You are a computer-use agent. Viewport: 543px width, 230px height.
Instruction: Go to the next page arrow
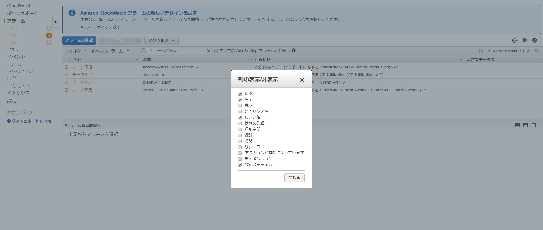pyautogui.click(x=528, y=51)
